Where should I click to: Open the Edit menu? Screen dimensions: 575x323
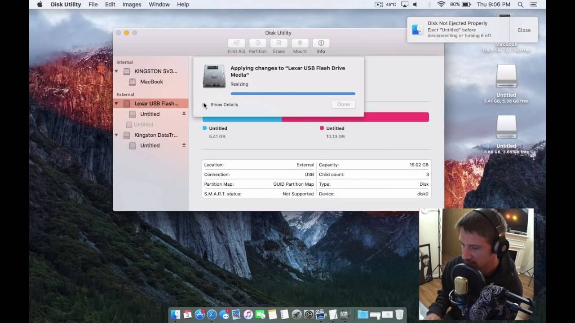click(x=110, y=4)
